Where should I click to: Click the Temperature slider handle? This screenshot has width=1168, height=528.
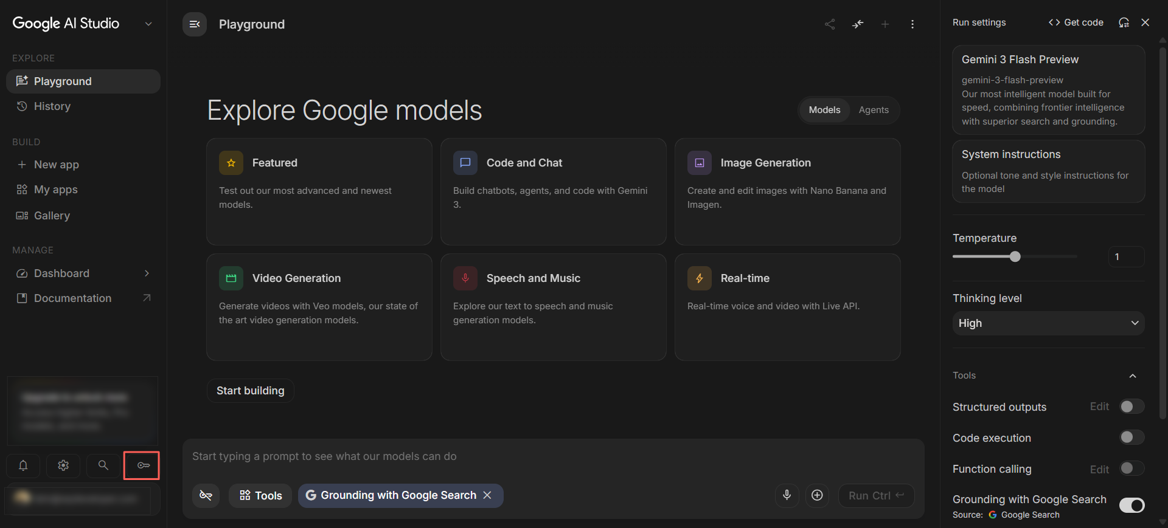click(x=1015, y=256)
